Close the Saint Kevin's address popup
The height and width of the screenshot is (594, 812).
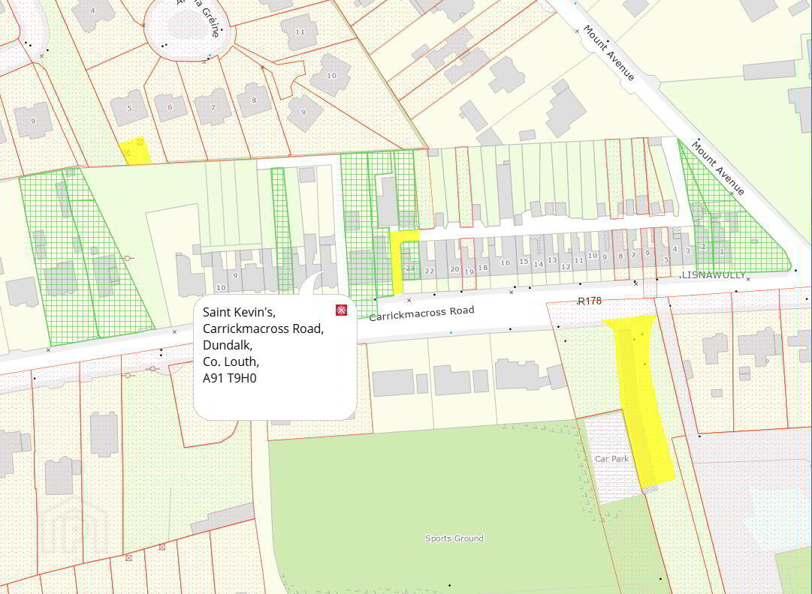click(x=341, y=310)
